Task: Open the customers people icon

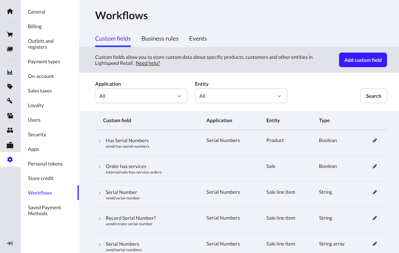Action: pos(10,130)
